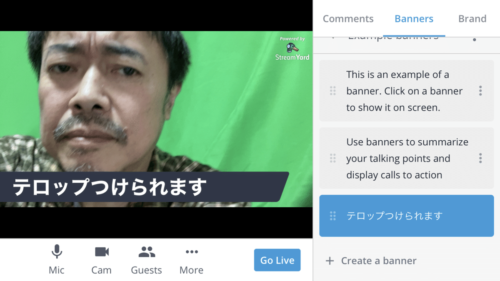Create a new banner
The width and height of the screenshot is (500, 281).
[371, 261]
